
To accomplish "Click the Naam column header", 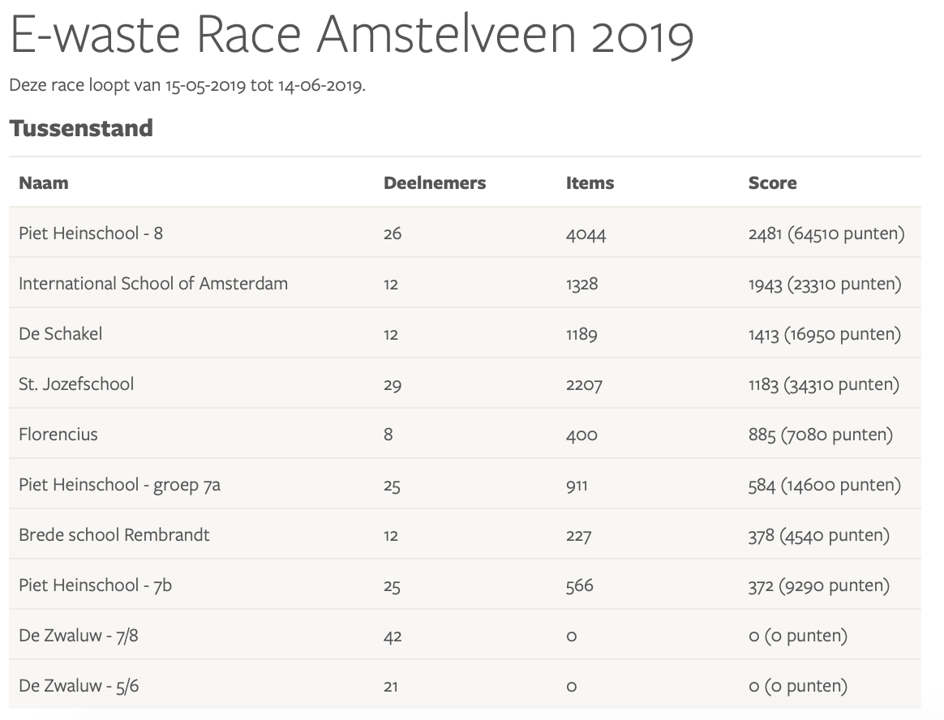I will pyautogui.click(x=44, y=183).
